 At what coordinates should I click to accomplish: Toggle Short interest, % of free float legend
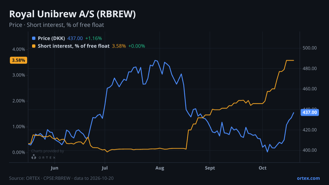pos(73,46)
